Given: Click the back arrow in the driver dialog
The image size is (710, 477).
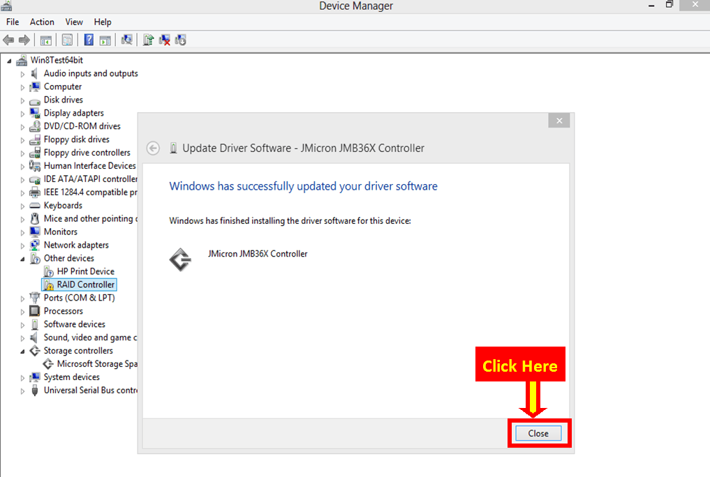Looking at the screenshot, I should [x=153, y=148].
